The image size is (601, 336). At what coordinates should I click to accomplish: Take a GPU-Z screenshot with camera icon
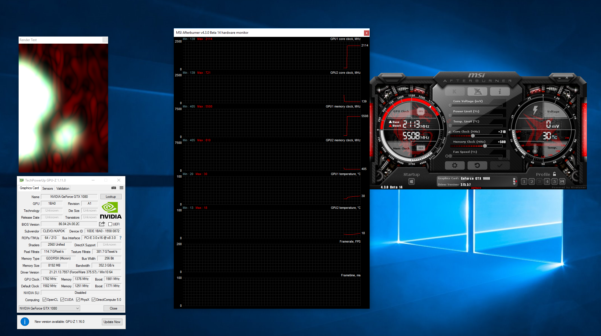[114, 188]
